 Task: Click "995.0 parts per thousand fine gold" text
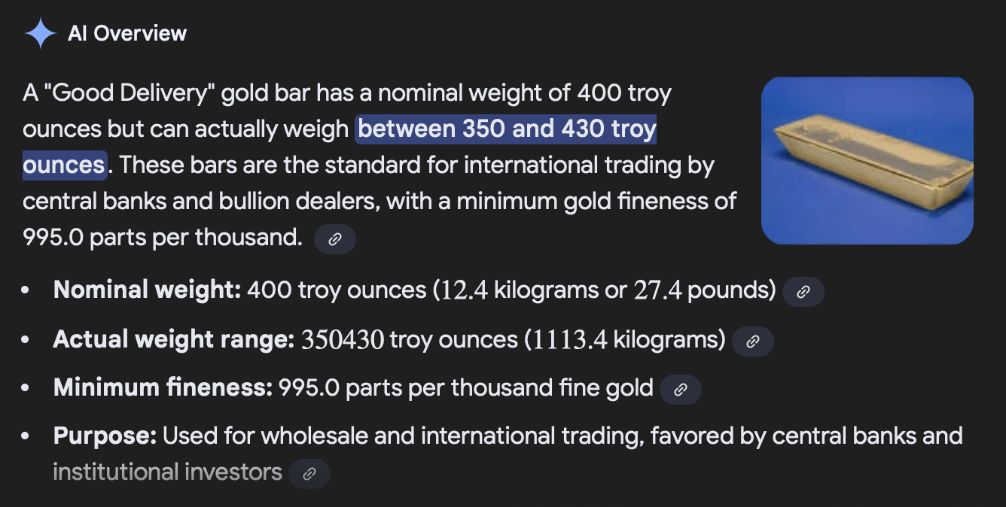[465, 388]
